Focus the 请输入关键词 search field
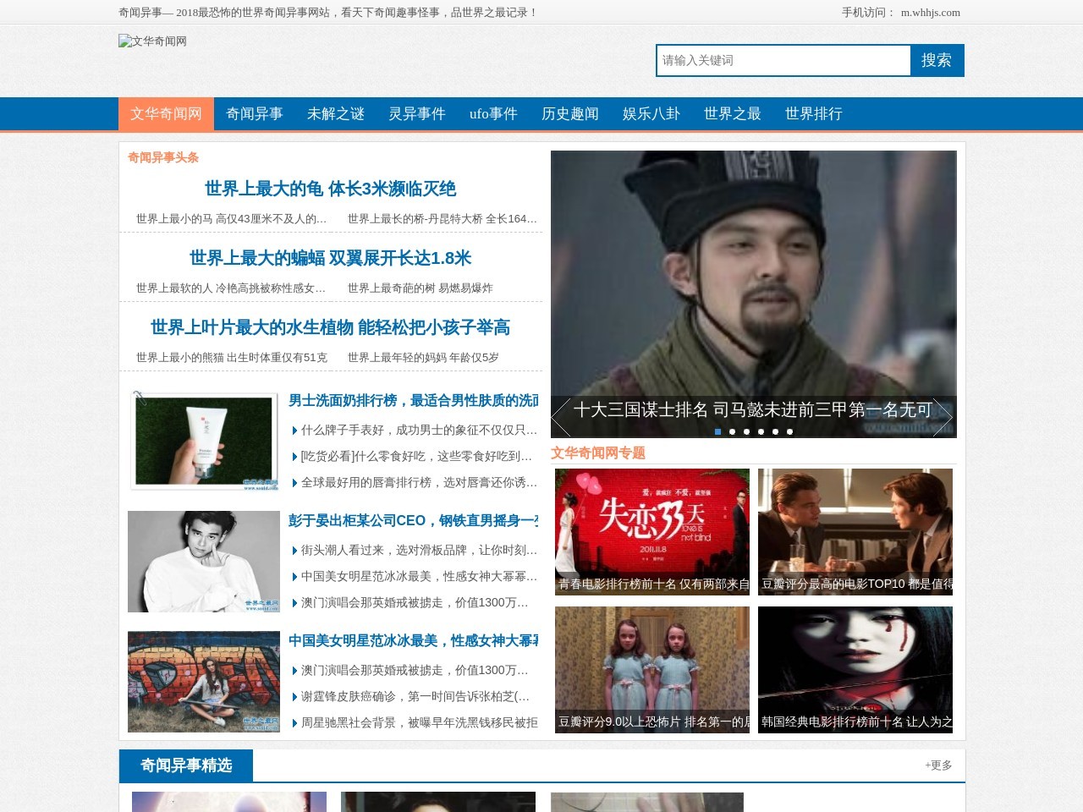The image size is (1083, 812). [x=783, y=60]
